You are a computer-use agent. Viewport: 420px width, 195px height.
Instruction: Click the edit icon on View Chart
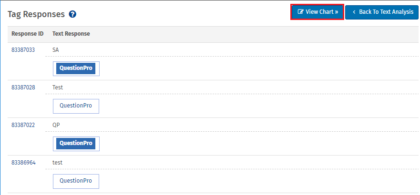(300, 12)
